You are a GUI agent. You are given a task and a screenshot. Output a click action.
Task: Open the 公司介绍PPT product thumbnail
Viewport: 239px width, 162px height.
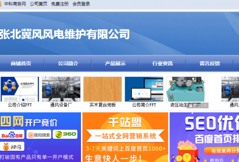click(x=20, y=89)
